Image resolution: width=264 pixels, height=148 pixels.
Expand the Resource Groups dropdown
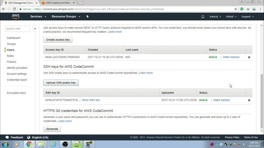click(66, 16)
